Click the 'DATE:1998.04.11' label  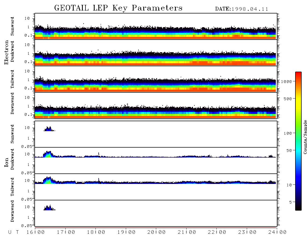coord(242,9)
